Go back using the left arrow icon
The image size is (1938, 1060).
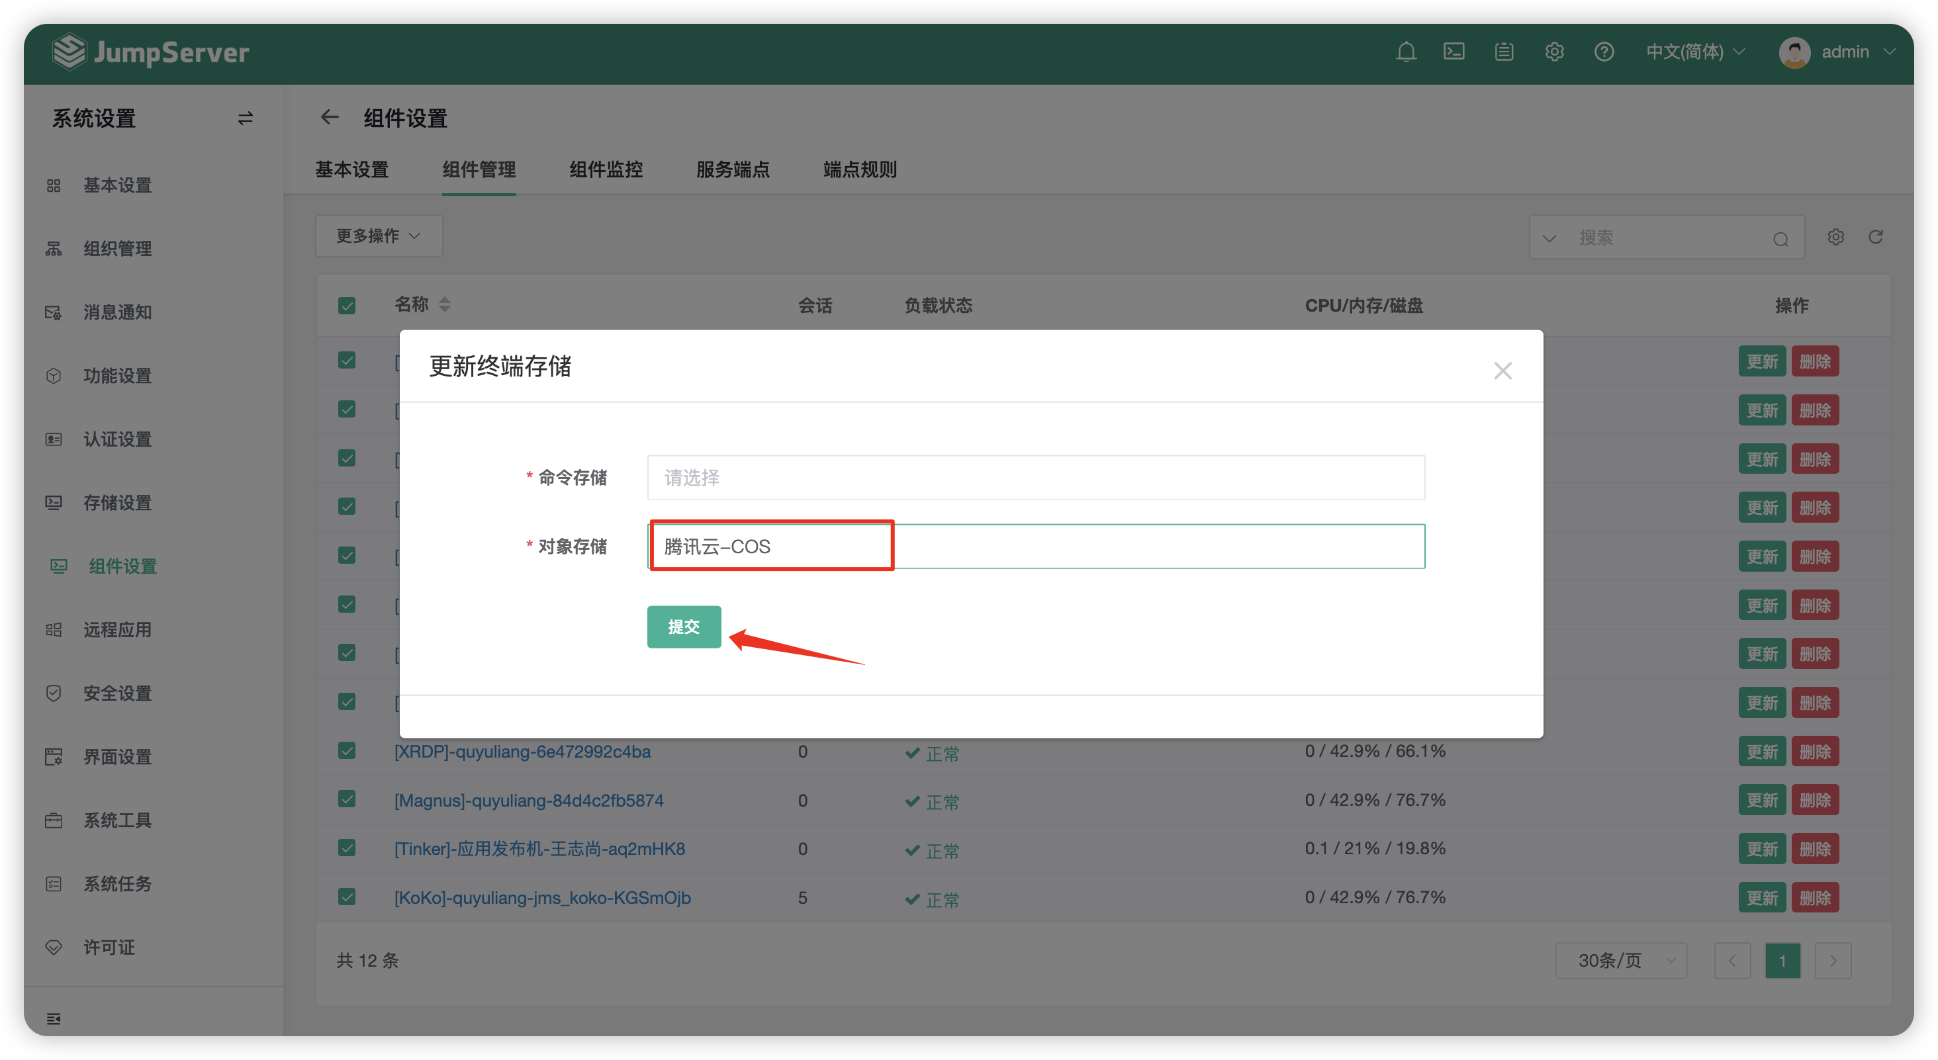coord(330,117)
